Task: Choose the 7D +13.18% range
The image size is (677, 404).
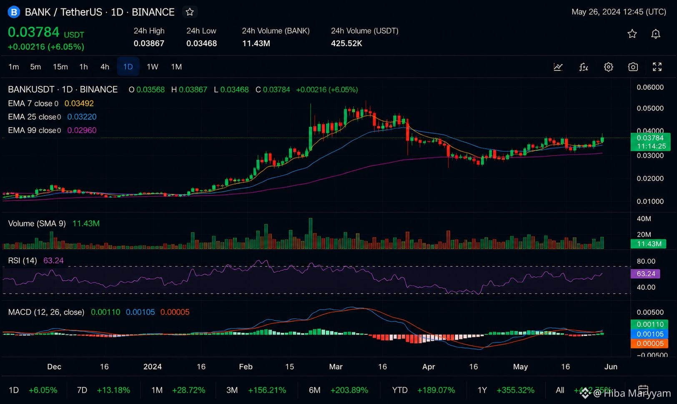Action: tap(103, 390)
